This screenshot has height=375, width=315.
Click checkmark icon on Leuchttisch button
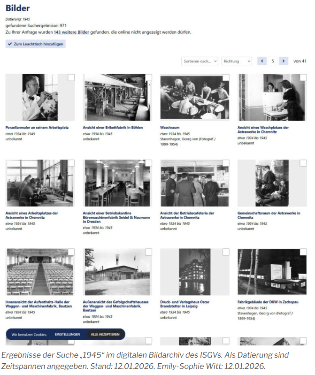[x=10, y=44]
